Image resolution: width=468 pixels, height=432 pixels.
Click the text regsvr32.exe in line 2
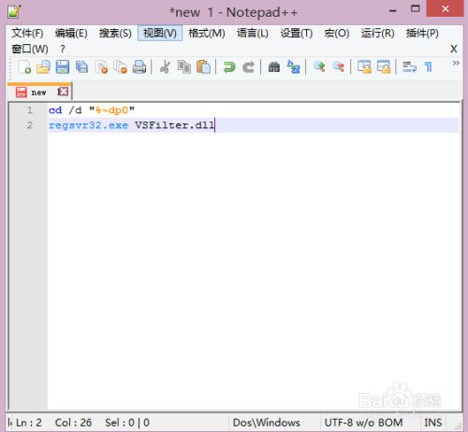tap(88, 125)
